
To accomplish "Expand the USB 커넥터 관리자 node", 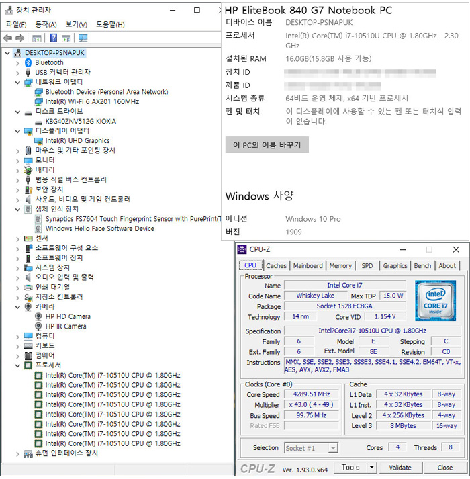I will (x=17, y=73).
